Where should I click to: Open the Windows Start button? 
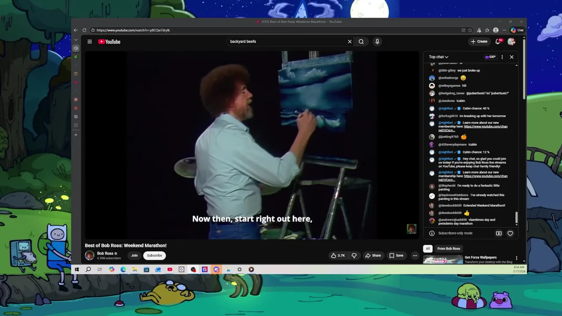point(76,269)
